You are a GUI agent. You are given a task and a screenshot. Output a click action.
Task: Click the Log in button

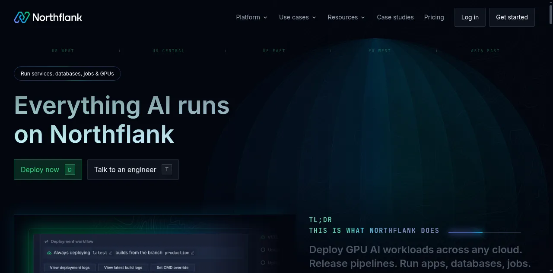470,17
